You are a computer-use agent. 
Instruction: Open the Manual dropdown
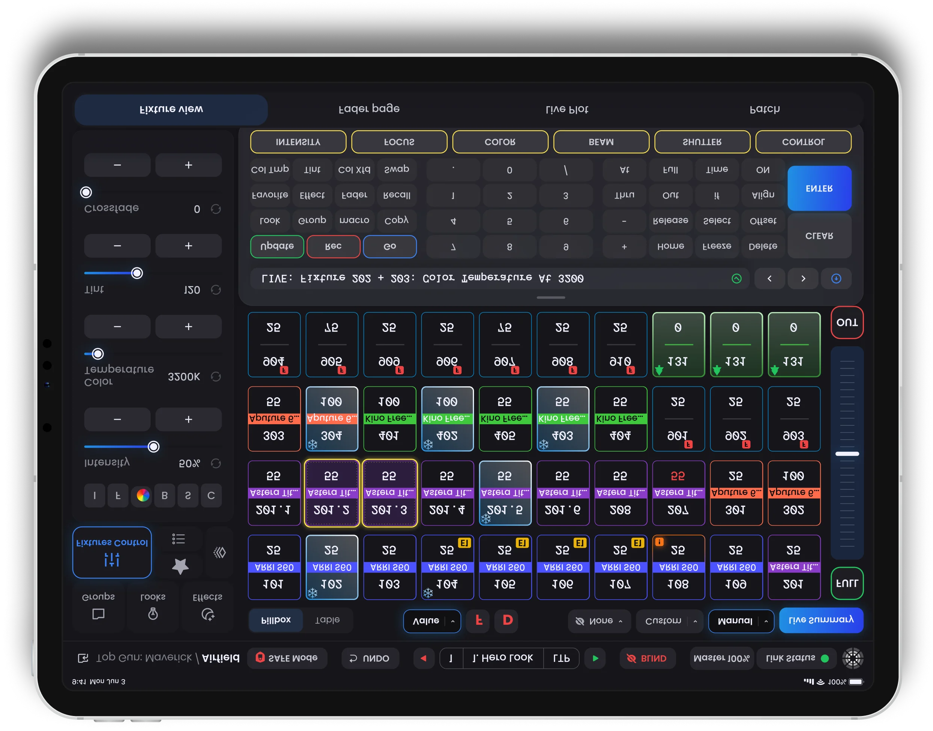[741, 621]
